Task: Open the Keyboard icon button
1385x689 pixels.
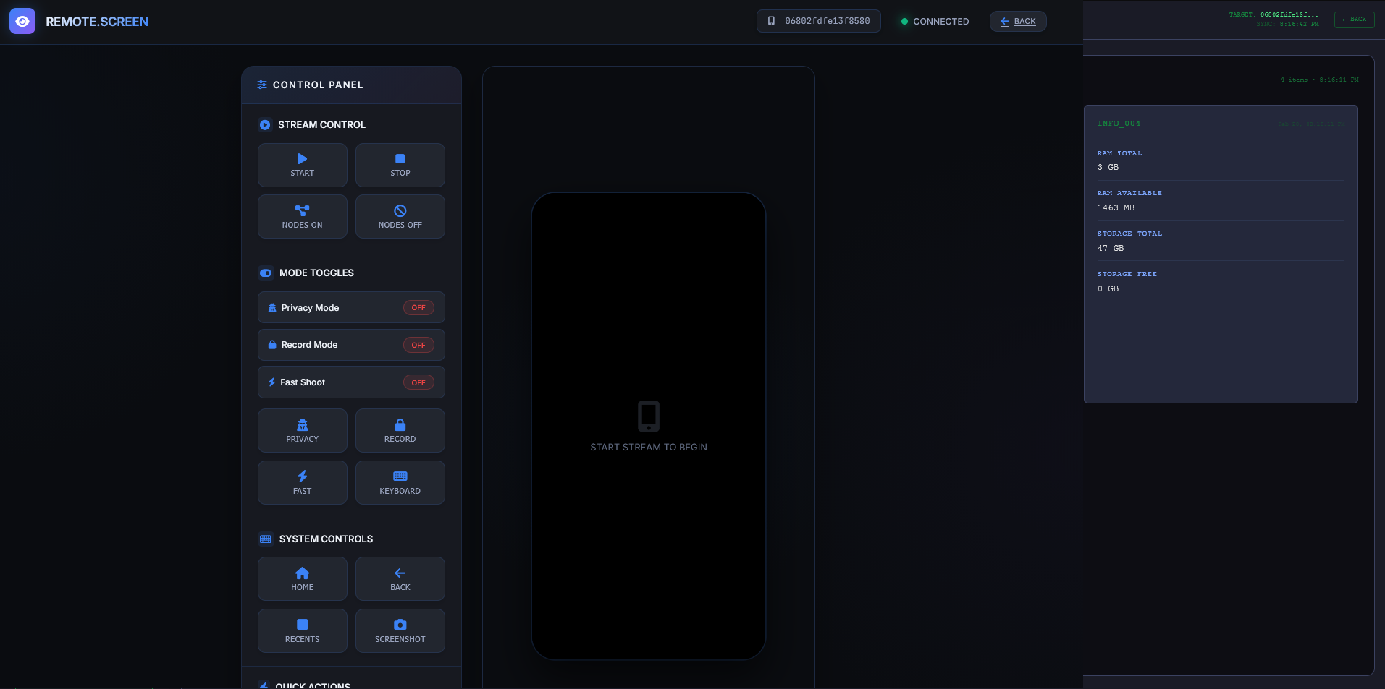Action: coord(400,482)
